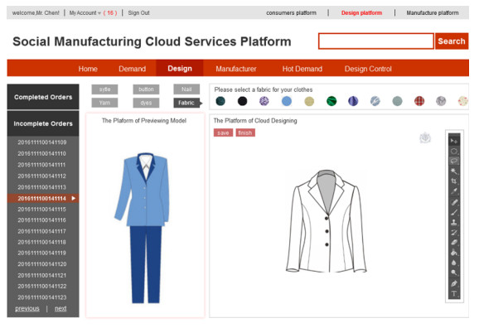Select the Text tool
The height and width of the screenshot is (328, 479).
pyautogui.click(x=454, y=293)
